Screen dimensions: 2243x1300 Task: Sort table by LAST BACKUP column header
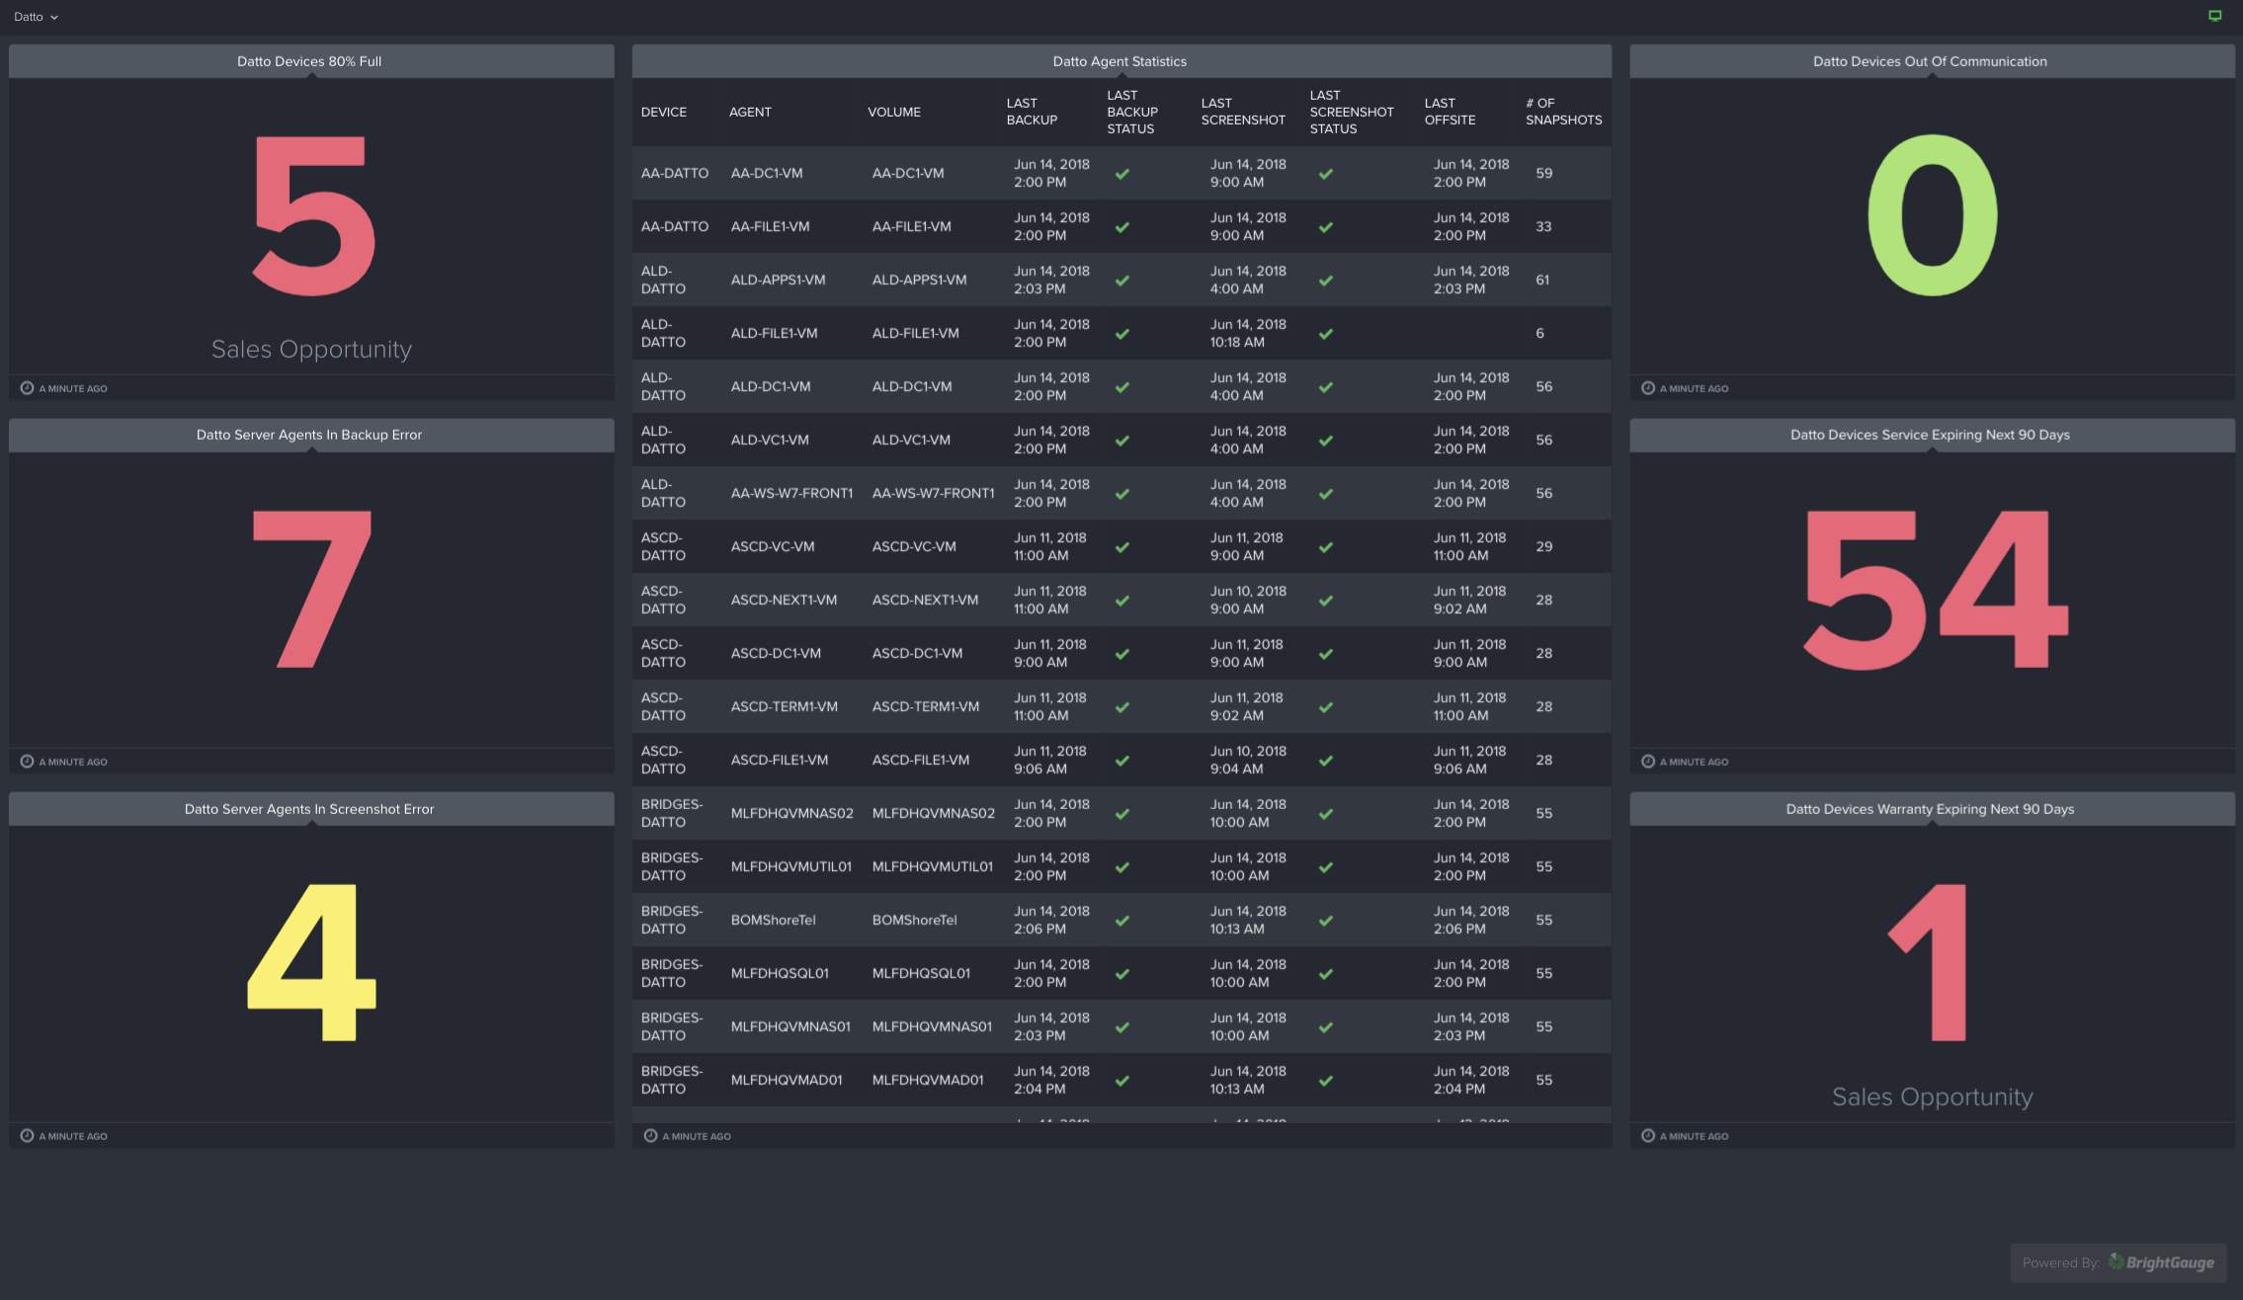[x=1032, y=112]
